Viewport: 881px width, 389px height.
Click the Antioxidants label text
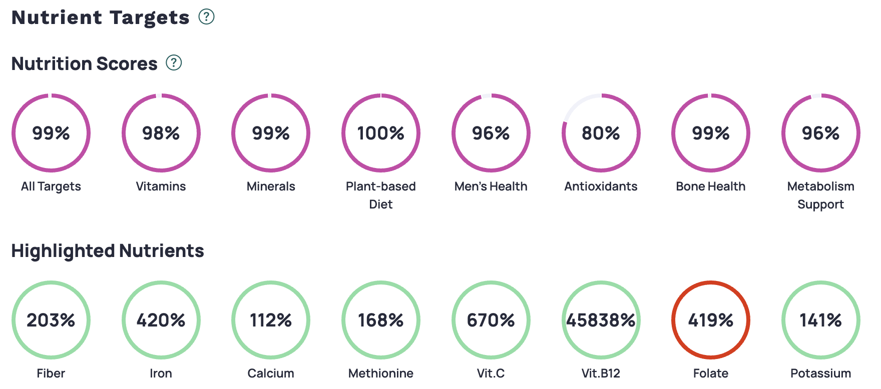pos(601,186)
